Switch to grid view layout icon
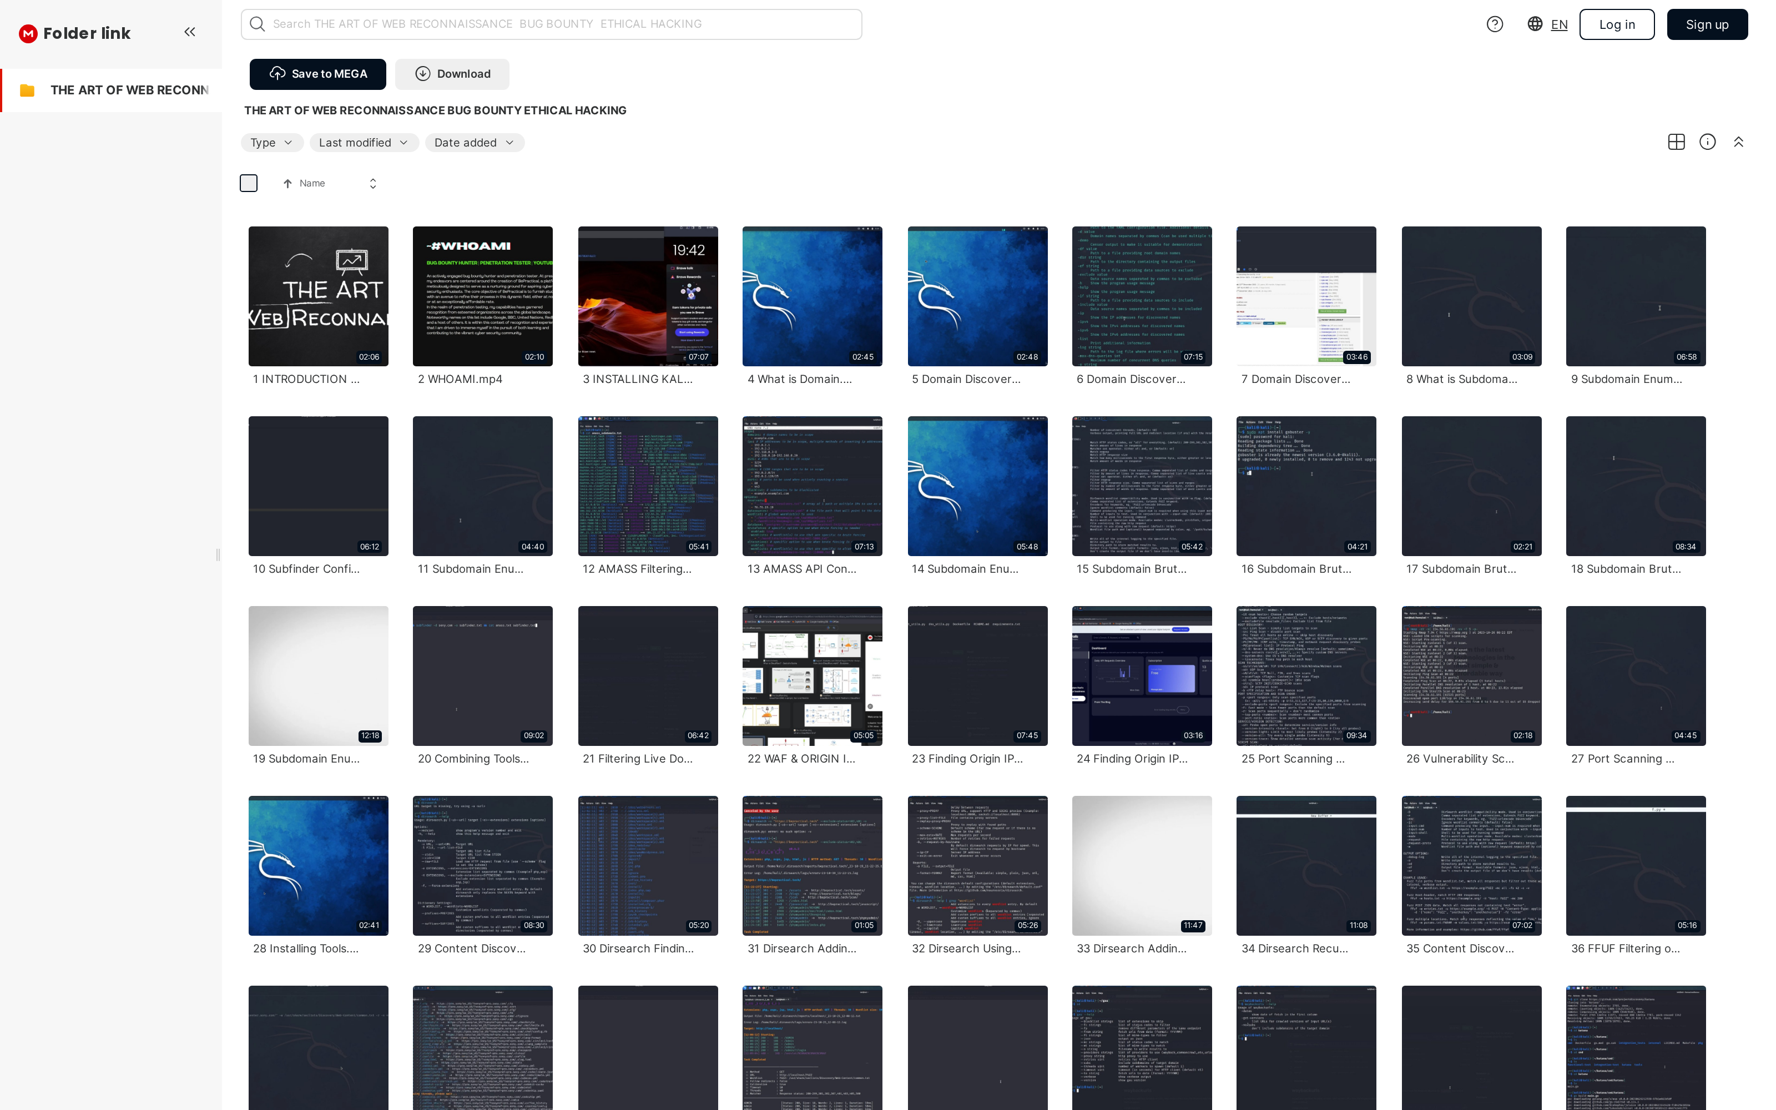The height and width of the screenshot is (1110, 1776). click(1676, 142)
